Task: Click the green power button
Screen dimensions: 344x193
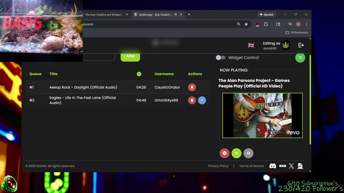Action: [x=300, y=58]
